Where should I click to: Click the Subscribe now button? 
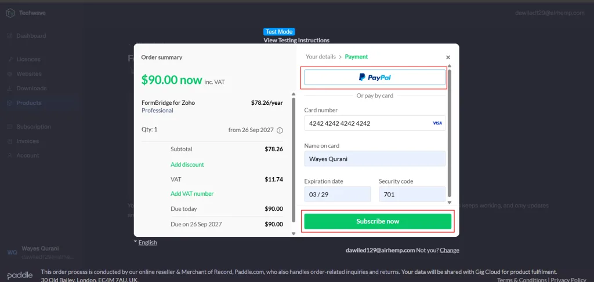coord(378,221)
